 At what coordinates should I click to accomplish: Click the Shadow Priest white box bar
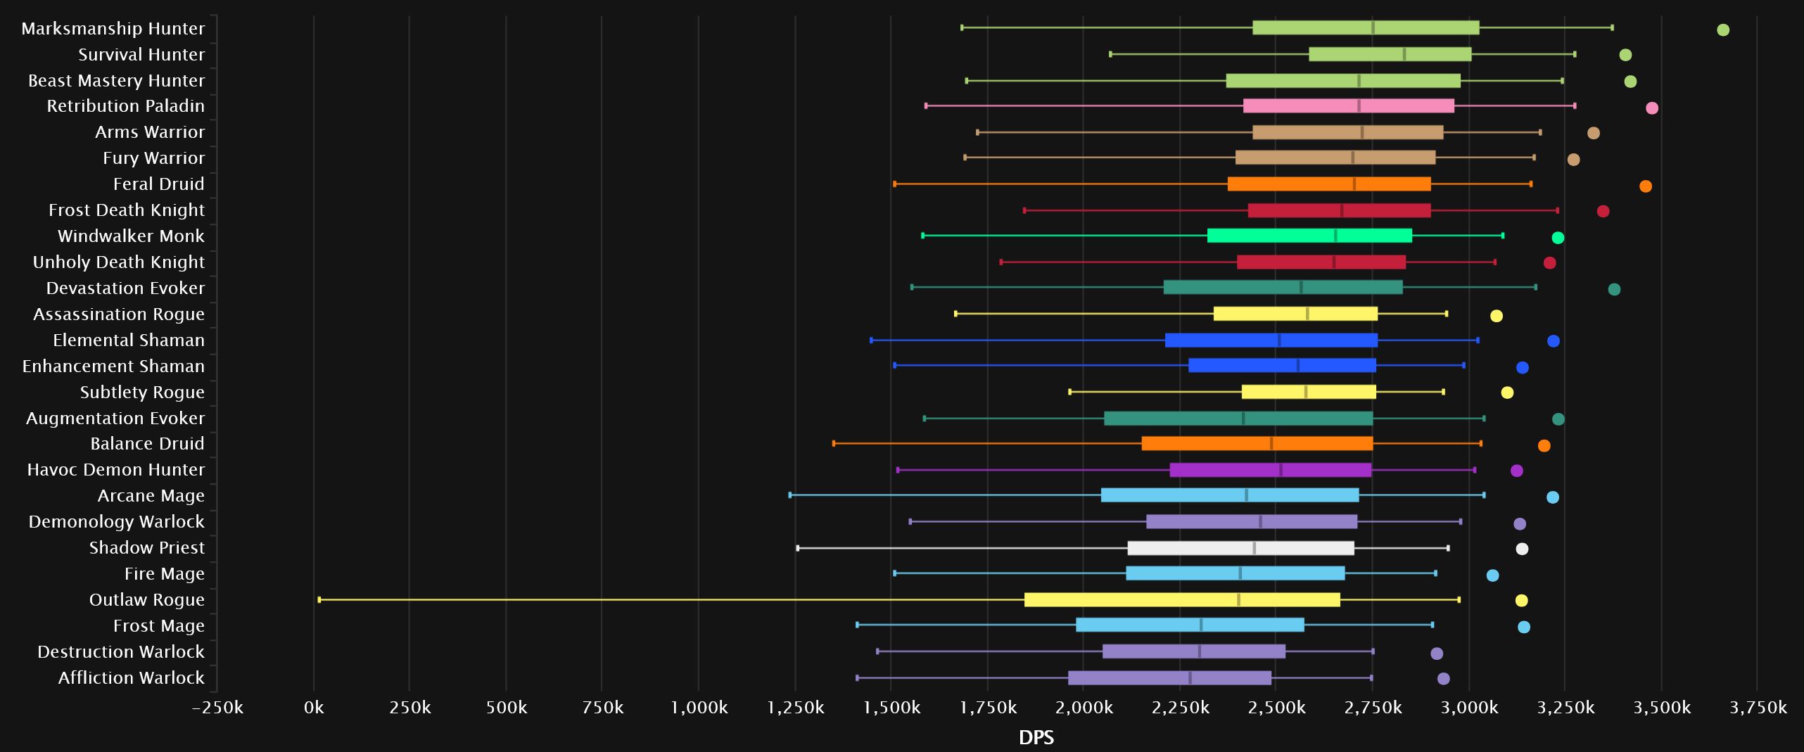pos(1240,548)
